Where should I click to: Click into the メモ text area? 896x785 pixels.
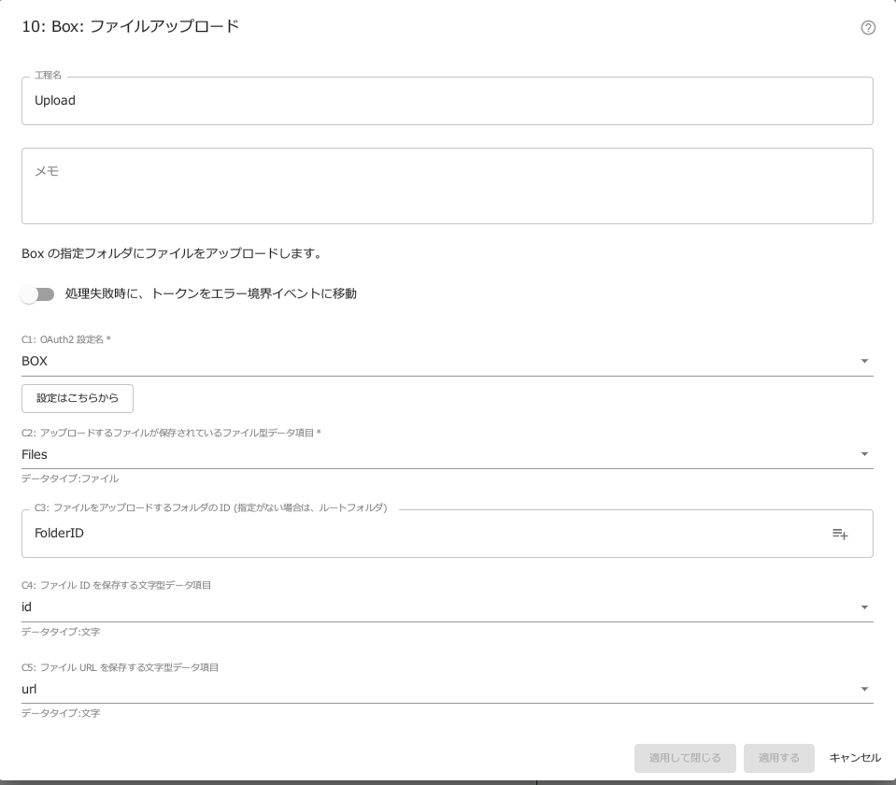point(447,186)
